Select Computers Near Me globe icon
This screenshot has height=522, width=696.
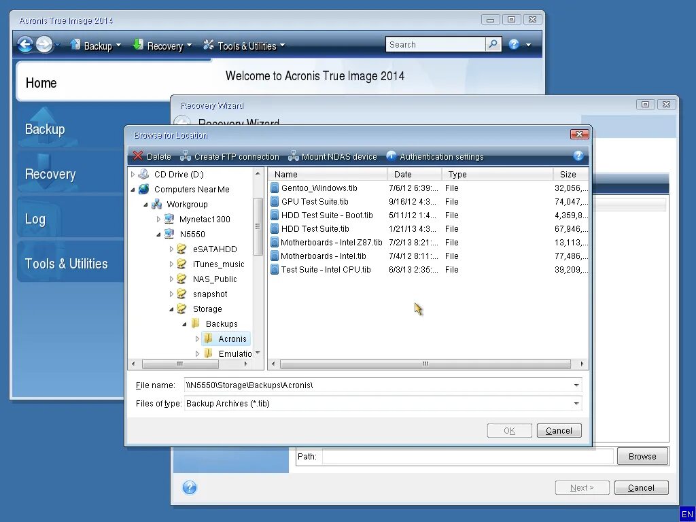pyautogui.click(x=143, y=189)
